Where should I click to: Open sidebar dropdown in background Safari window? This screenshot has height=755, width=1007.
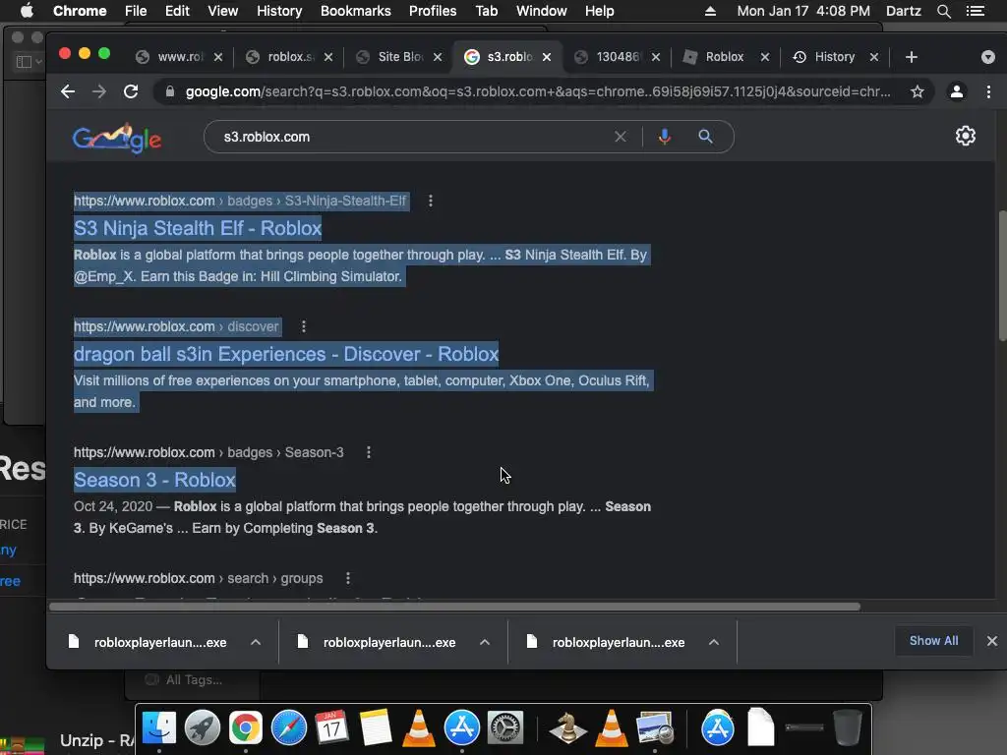click(x=30, y=62)
